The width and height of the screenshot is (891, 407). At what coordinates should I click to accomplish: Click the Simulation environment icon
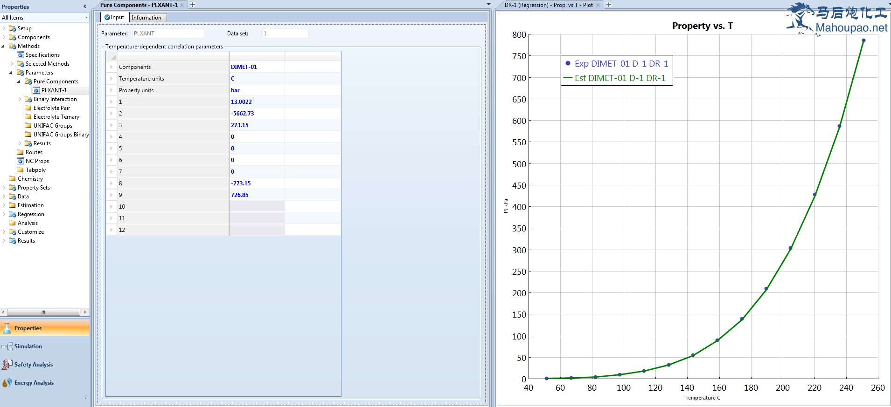tap(7, 346)
